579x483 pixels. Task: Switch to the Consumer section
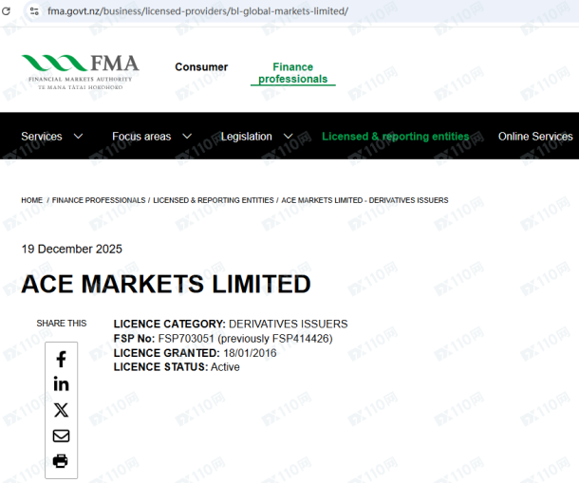(x=201, y=66)
